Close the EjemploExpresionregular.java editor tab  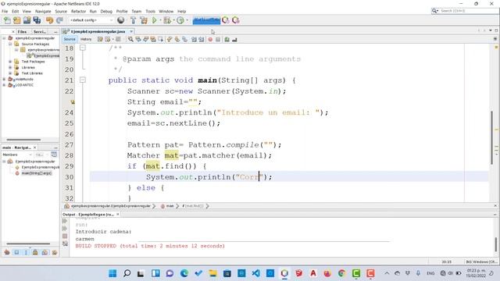pos(131,31)
